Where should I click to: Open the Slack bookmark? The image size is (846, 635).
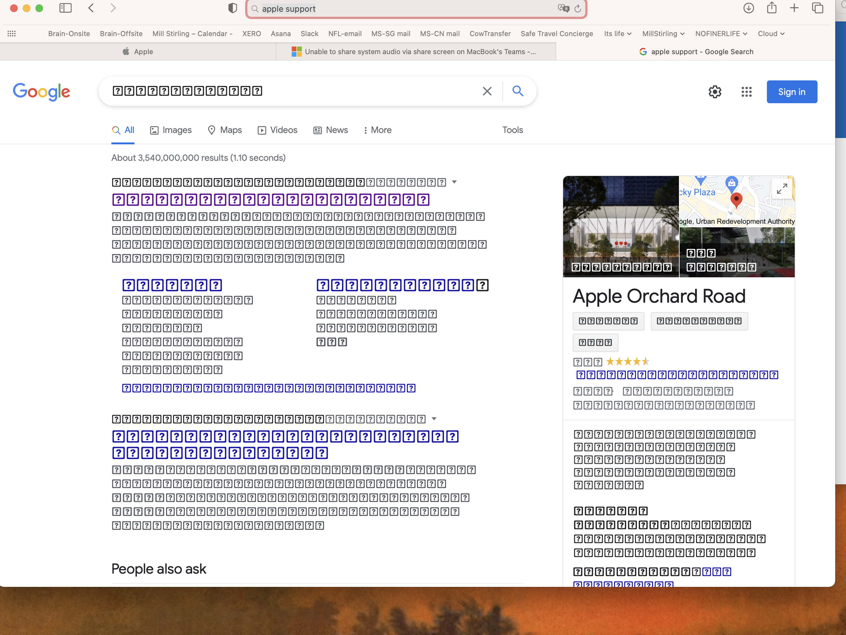tap(309, 34)
